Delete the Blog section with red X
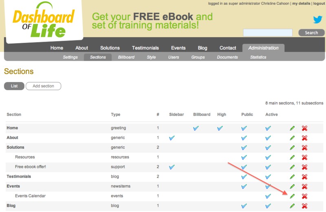Viewport: 326px width, 212px height. [x=304, y=206]
